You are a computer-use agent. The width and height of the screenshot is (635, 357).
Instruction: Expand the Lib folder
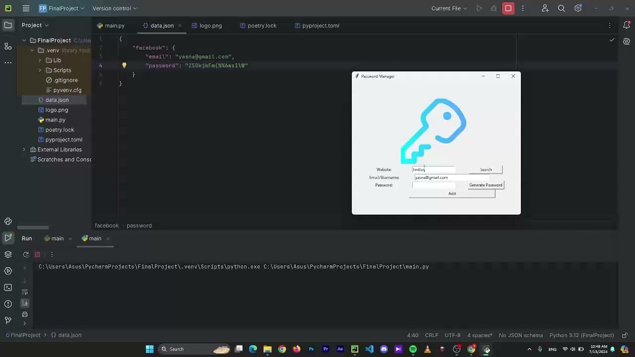pyautogui.click(x=40, y=60)
